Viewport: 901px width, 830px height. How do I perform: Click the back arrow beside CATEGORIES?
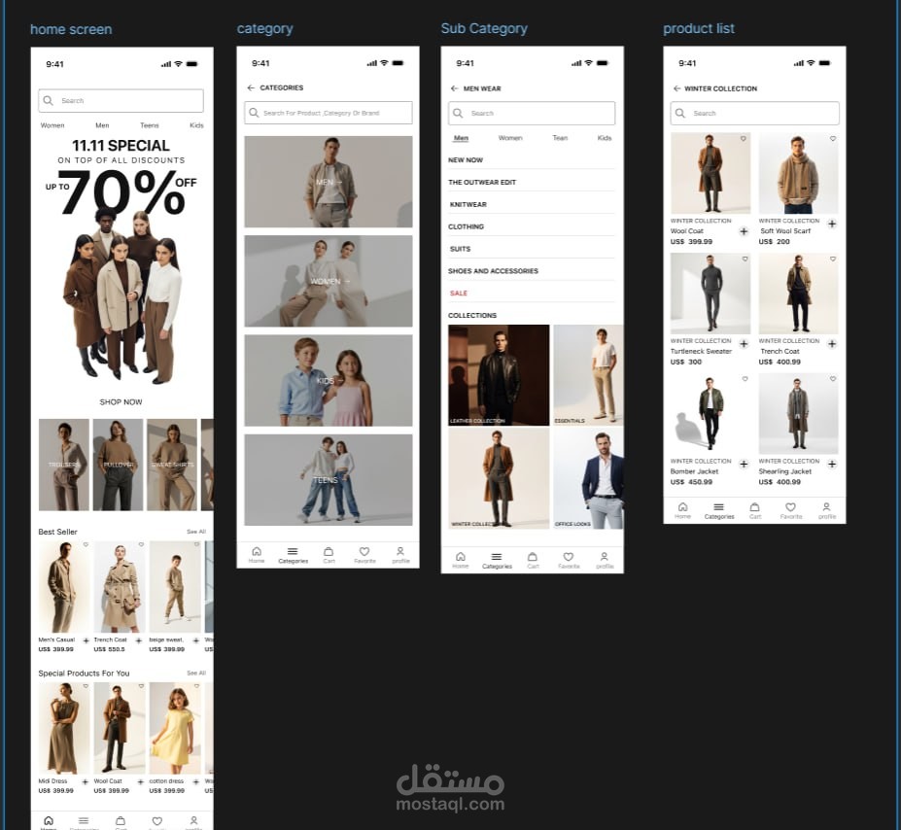251,87
